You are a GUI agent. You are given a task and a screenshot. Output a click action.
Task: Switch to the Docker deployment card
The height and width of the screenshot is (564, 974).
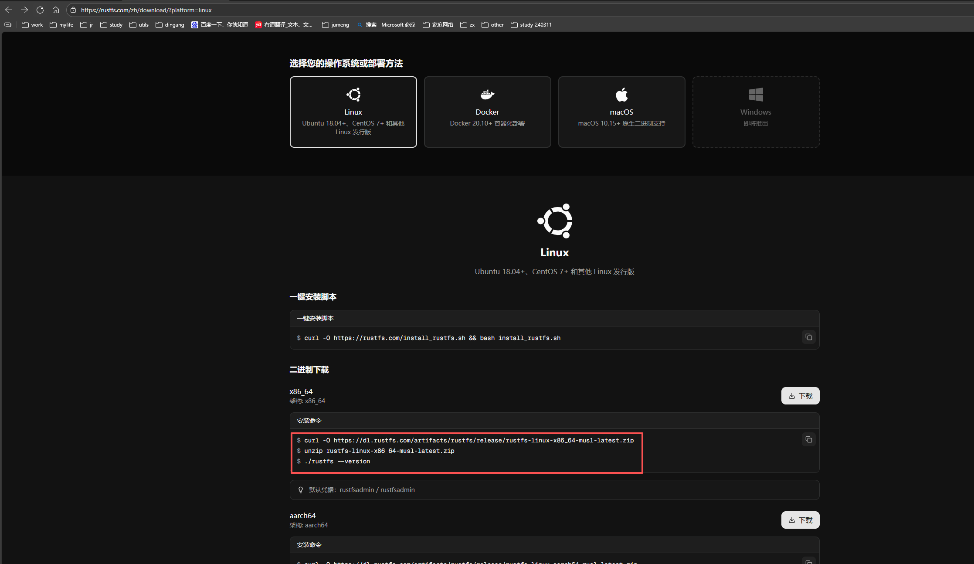tap(487, 112)
